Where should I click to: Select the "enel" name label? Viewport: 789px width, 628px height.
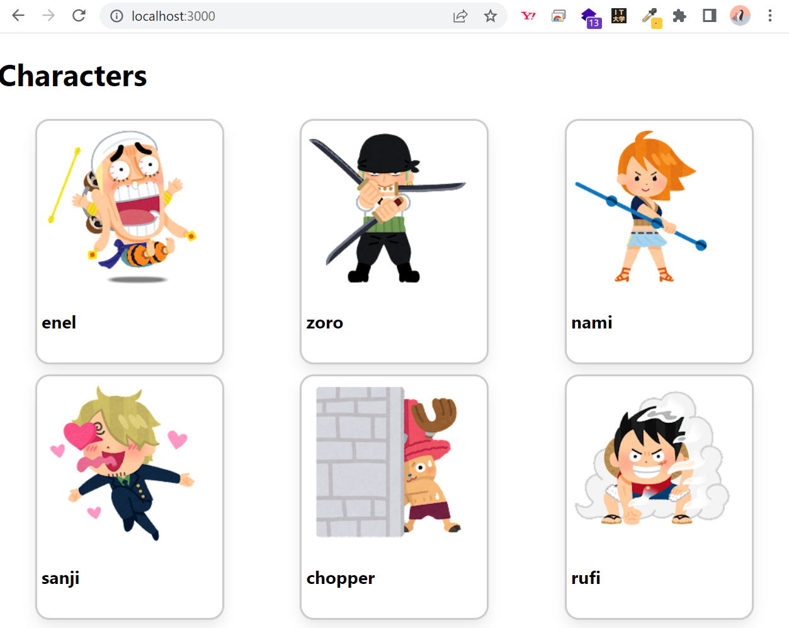[x=59, y=323]
